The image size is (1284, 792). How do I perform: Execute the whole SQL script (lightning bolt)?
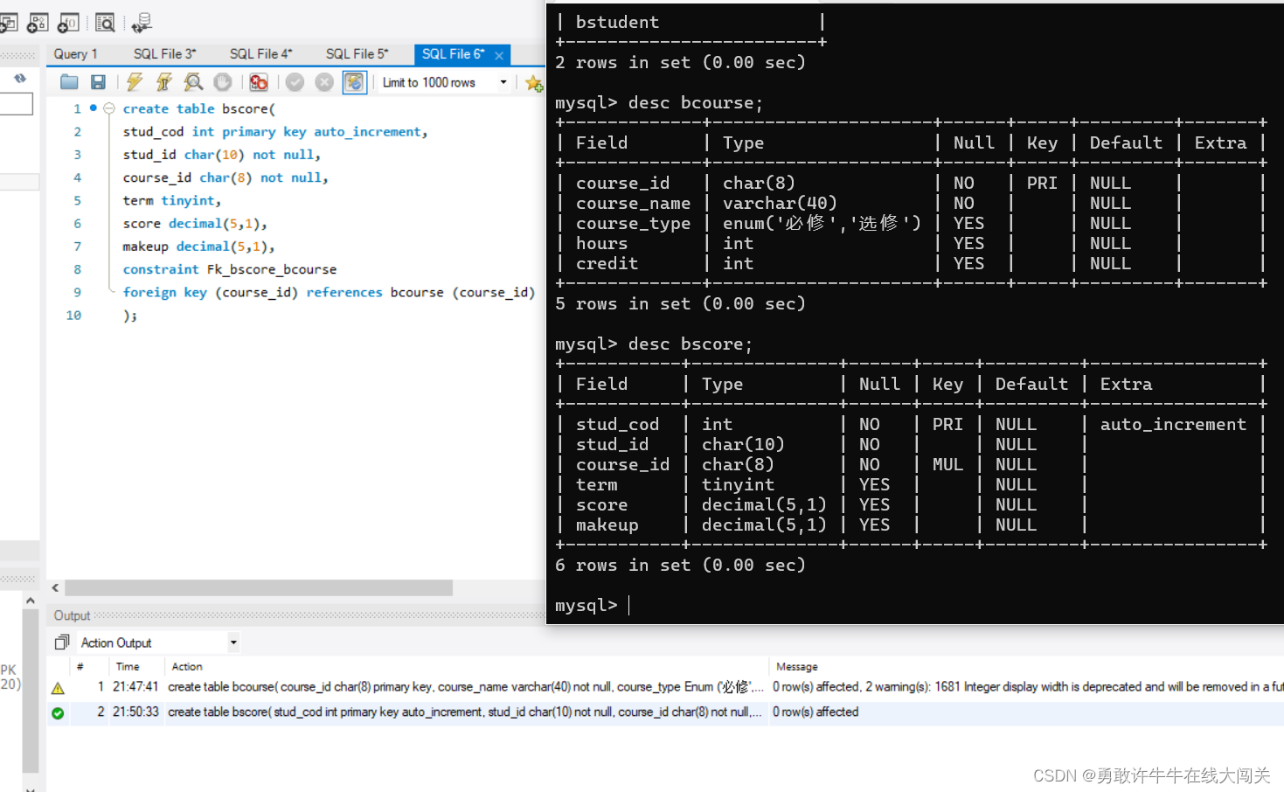click(134, 82)
